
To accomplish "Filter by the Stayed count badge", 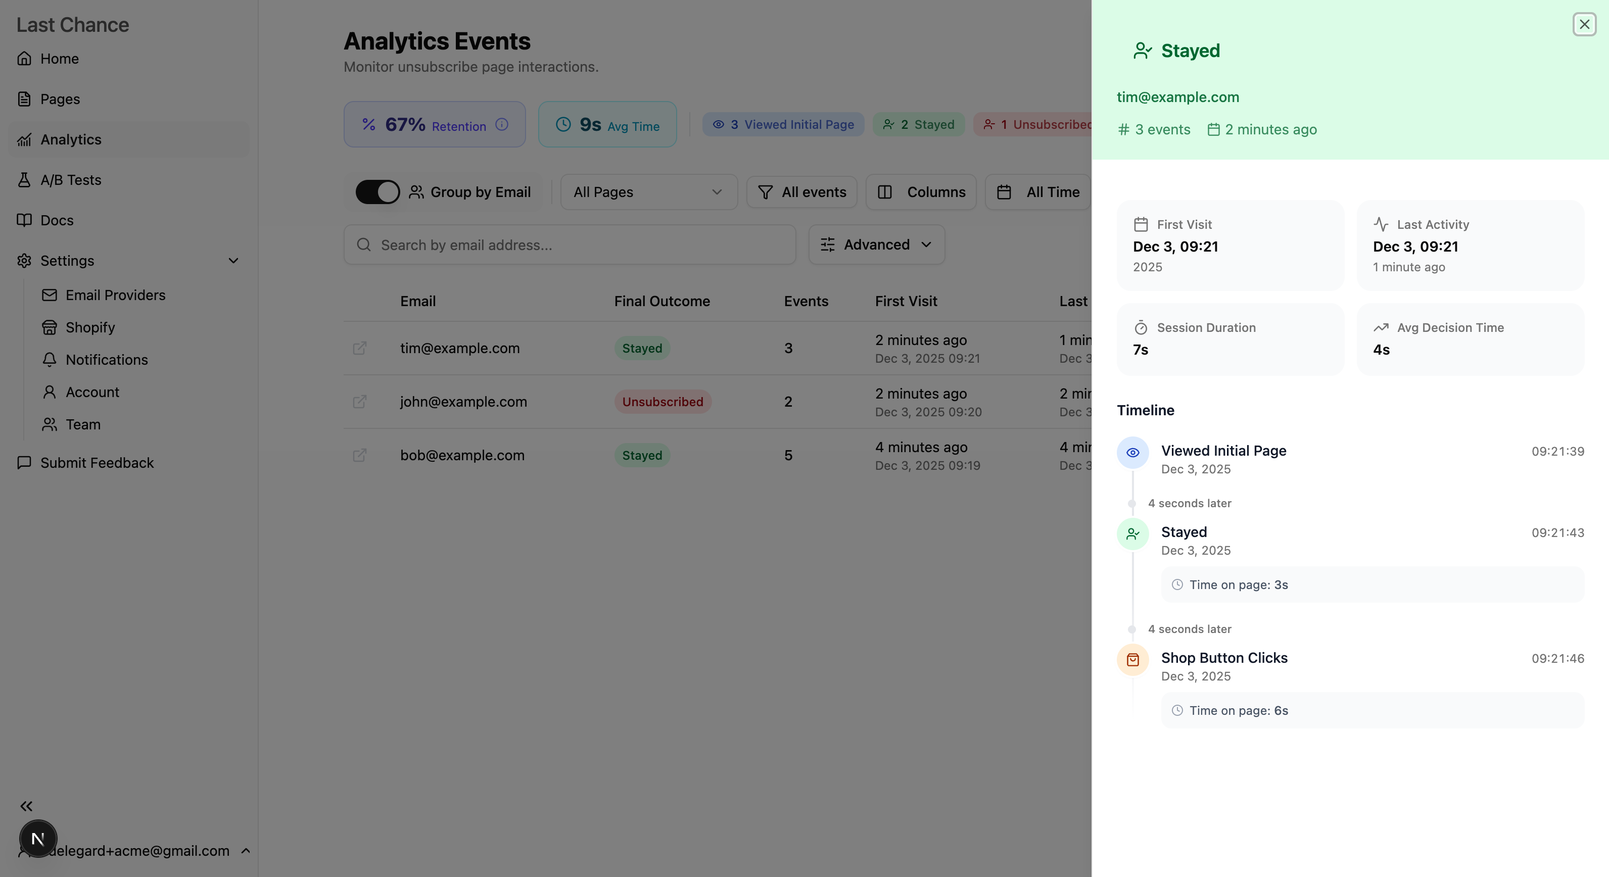I will coord(918,125).
